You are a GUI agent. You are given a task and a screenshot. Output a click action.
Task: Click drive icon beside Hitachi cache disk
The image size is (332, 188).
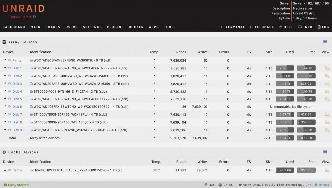pyautogui.click(x=31, y=170)
